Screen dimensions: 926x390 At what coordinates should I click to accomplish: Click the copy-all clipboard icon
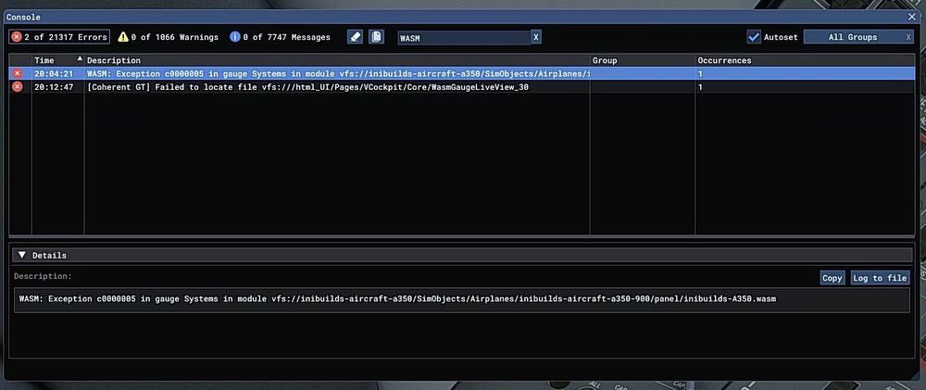[377, 37]
